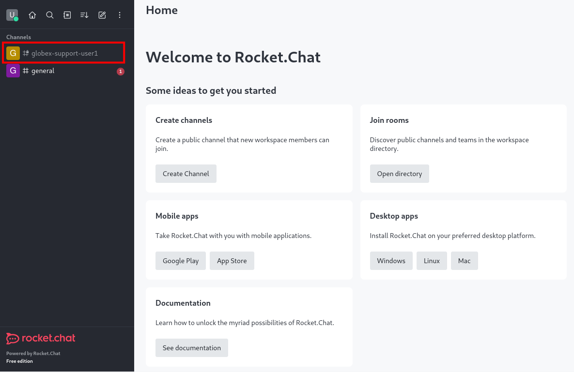
Task: Click the See documentation button
Action: [x=191, y=347]
